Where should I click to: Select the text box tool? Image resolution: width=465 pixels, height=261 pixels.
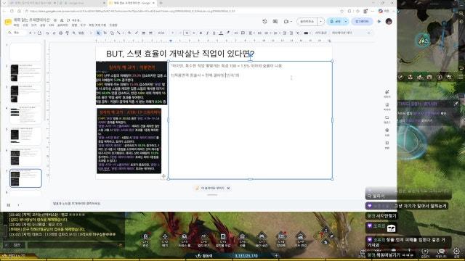tap(105, 33)
